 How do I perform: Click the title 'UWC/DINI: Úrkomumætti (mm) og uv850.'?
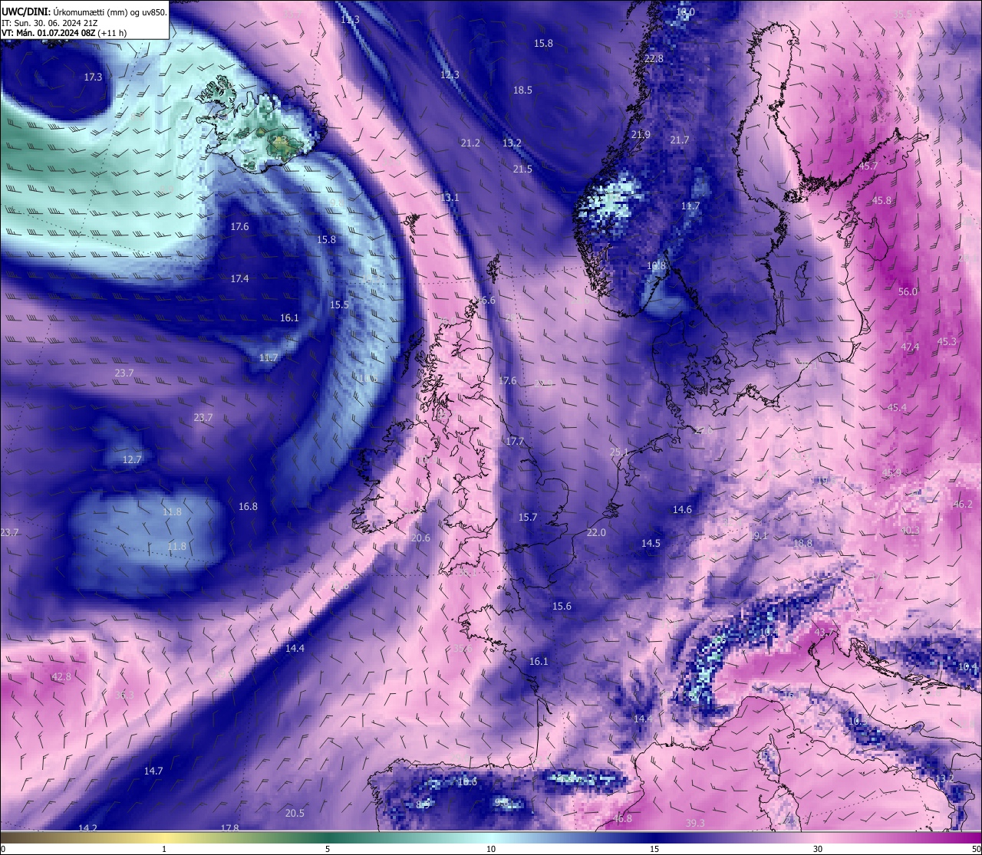pyautogui.click(x=84, y=12)
